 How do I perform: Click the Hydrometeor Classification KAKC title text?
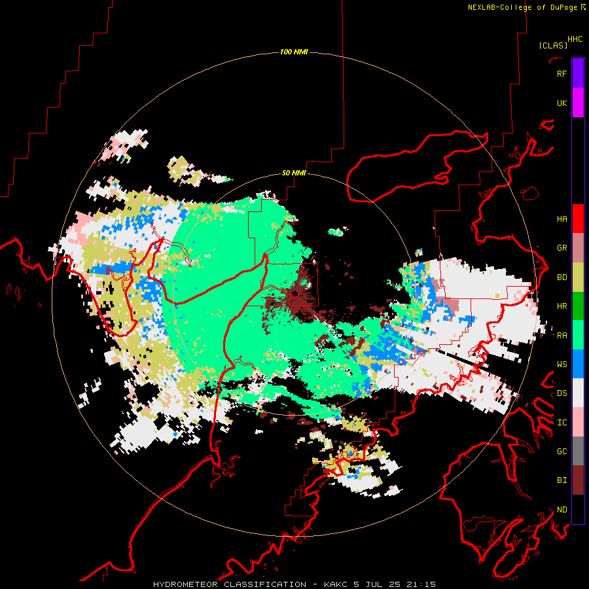(x=294, y=584)
